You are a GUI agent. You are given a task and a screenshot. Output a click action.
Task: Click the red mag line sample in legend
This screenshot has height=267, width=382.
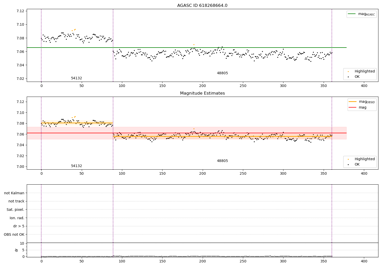point(352,107)
